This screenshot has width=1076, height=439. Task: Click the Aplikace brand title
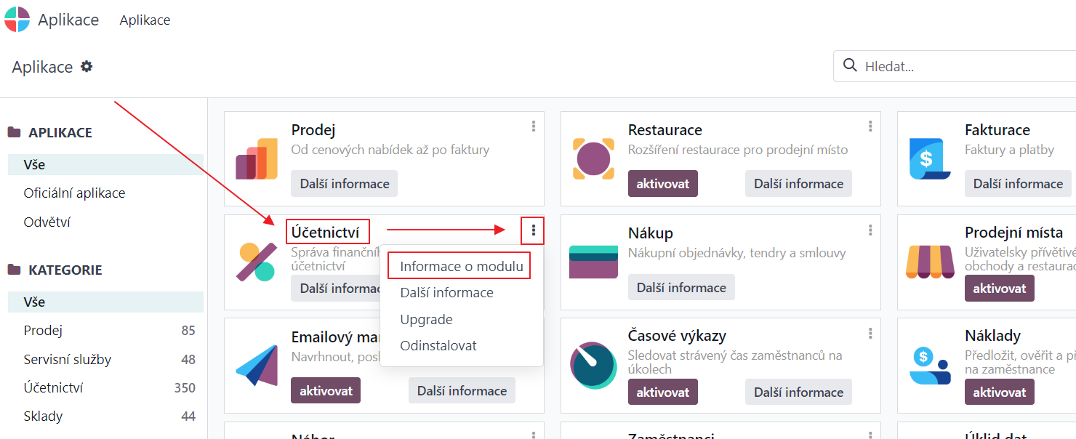point(68,20)
